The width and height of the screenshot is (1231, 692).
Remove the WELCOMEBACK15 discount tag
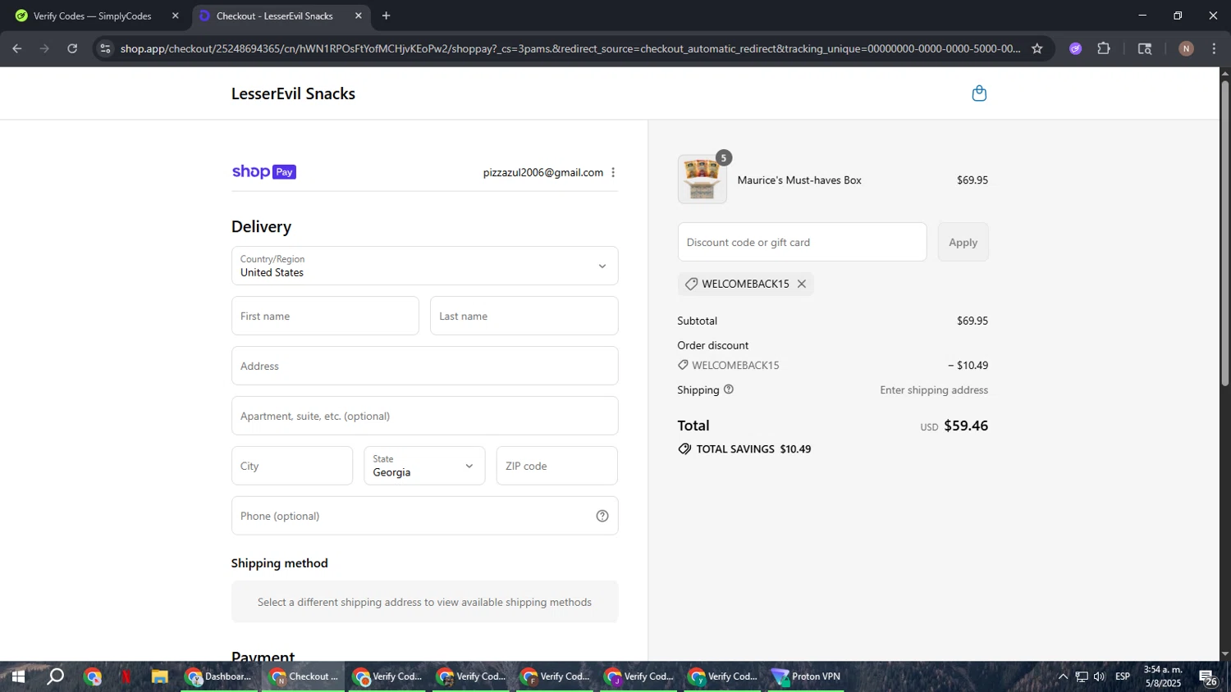pos(802,284)
